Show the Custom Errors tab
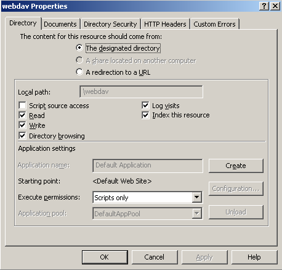 click(x=214, y=24)
